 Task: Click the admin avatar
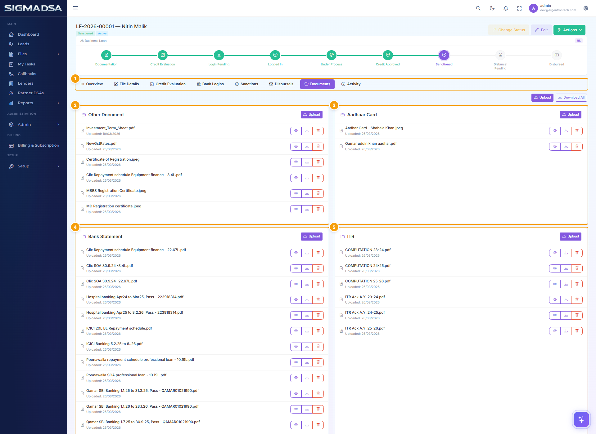[533, 8]
